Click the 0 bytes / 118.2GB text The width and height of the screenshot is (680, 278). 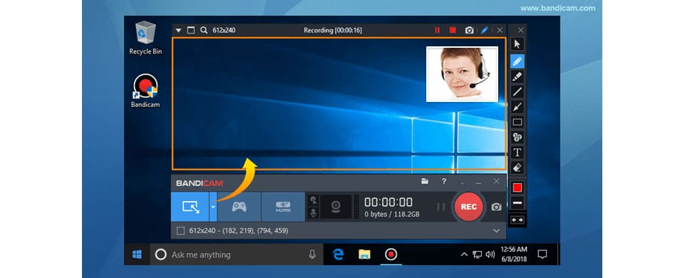click(391, 214)
